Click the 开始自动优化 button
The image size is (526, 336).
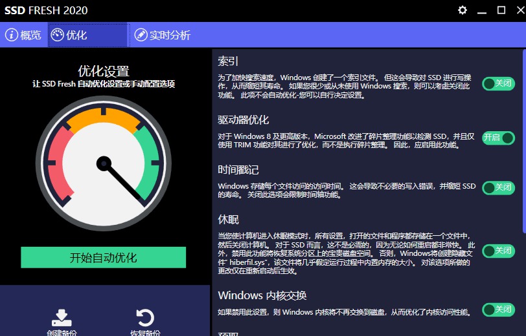(104, 257)
